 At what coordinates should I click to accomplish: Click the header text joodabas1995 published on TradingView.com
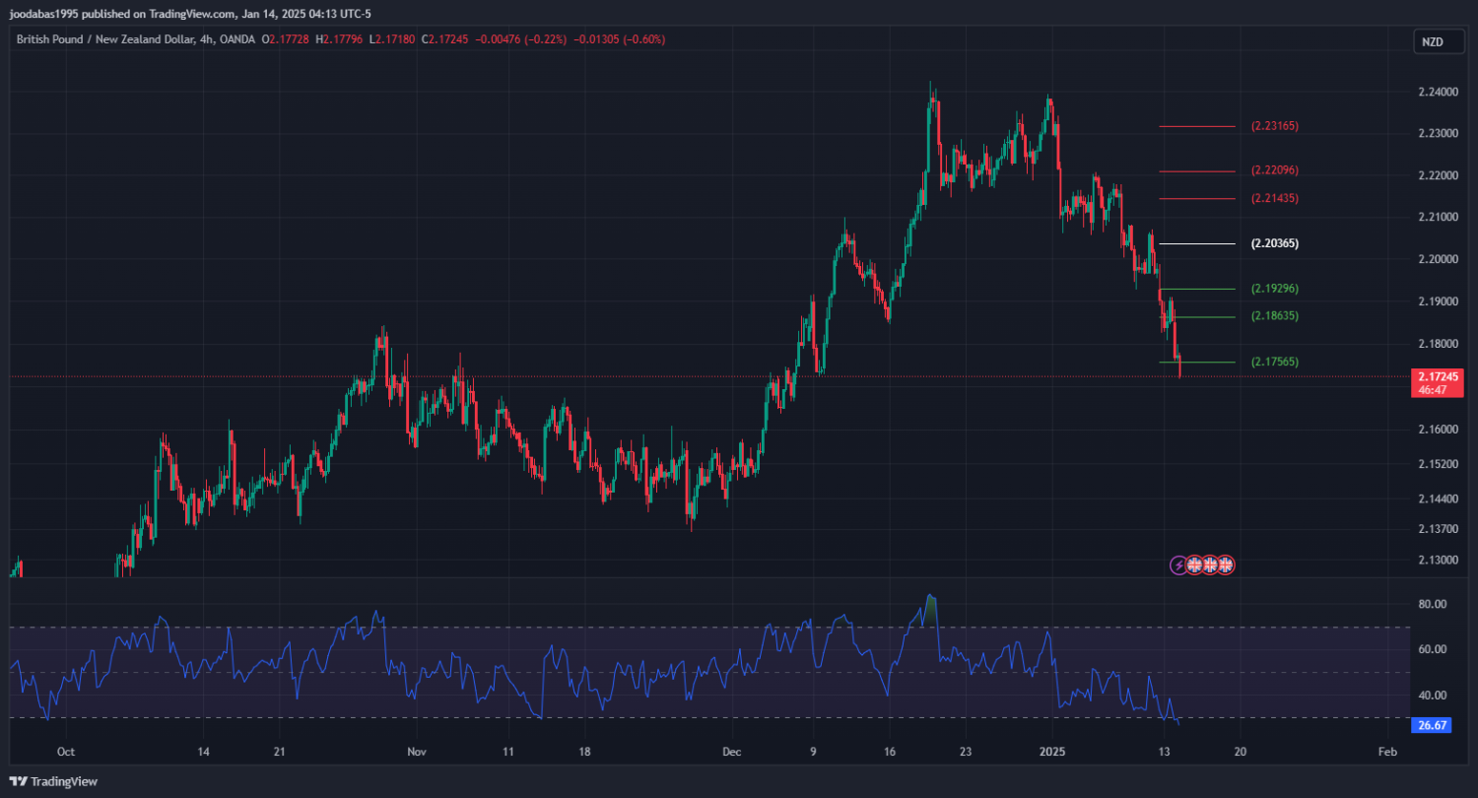pos(122,14)
